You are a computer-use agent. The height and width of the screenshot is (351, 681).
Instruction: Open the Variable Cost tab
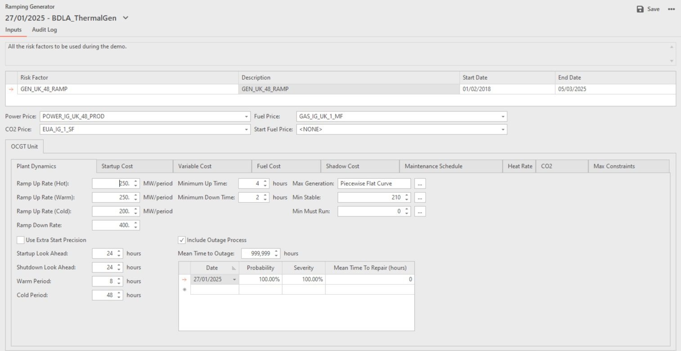(x=212, y=166)
